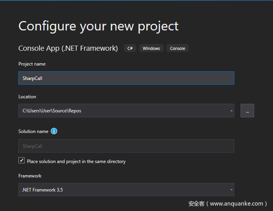Click the Windows platform tag
This screenshot has height=211, width=273.
click(151, 48)
